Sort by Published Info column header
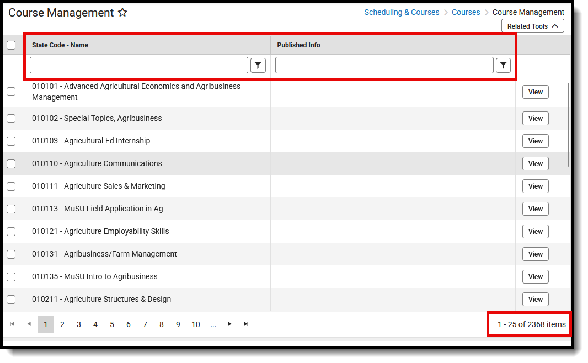The width and height of the screenshot is (588, 363). (298, 45)
